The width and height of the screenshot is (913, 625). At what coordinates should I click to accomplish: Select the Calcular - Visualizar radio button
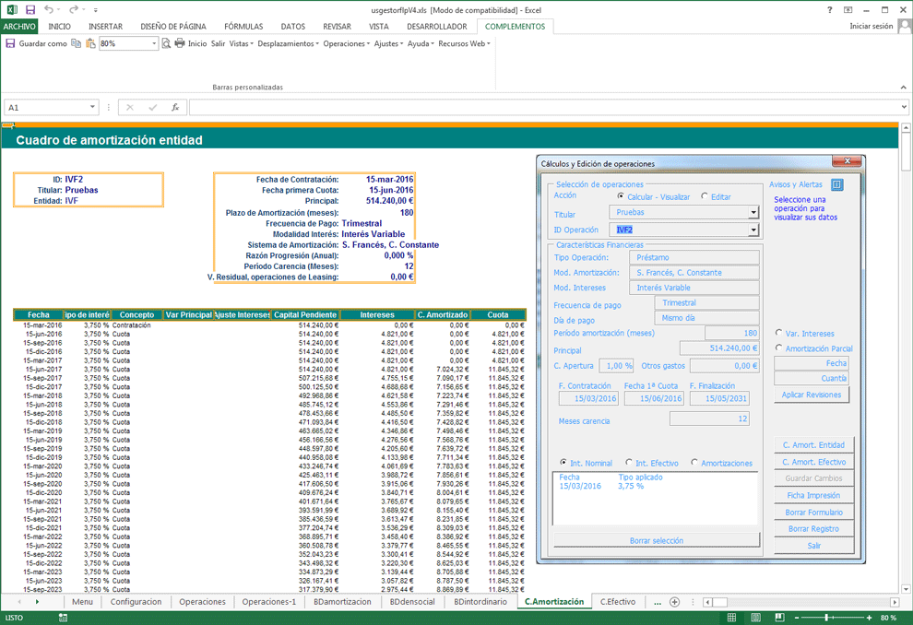[x=621, y=196]
